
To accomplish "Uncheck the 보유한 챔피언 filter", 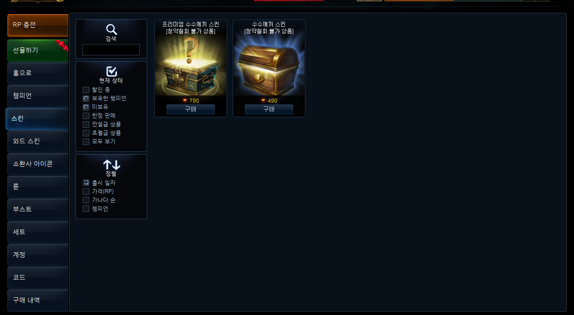I will click(86, 99).
